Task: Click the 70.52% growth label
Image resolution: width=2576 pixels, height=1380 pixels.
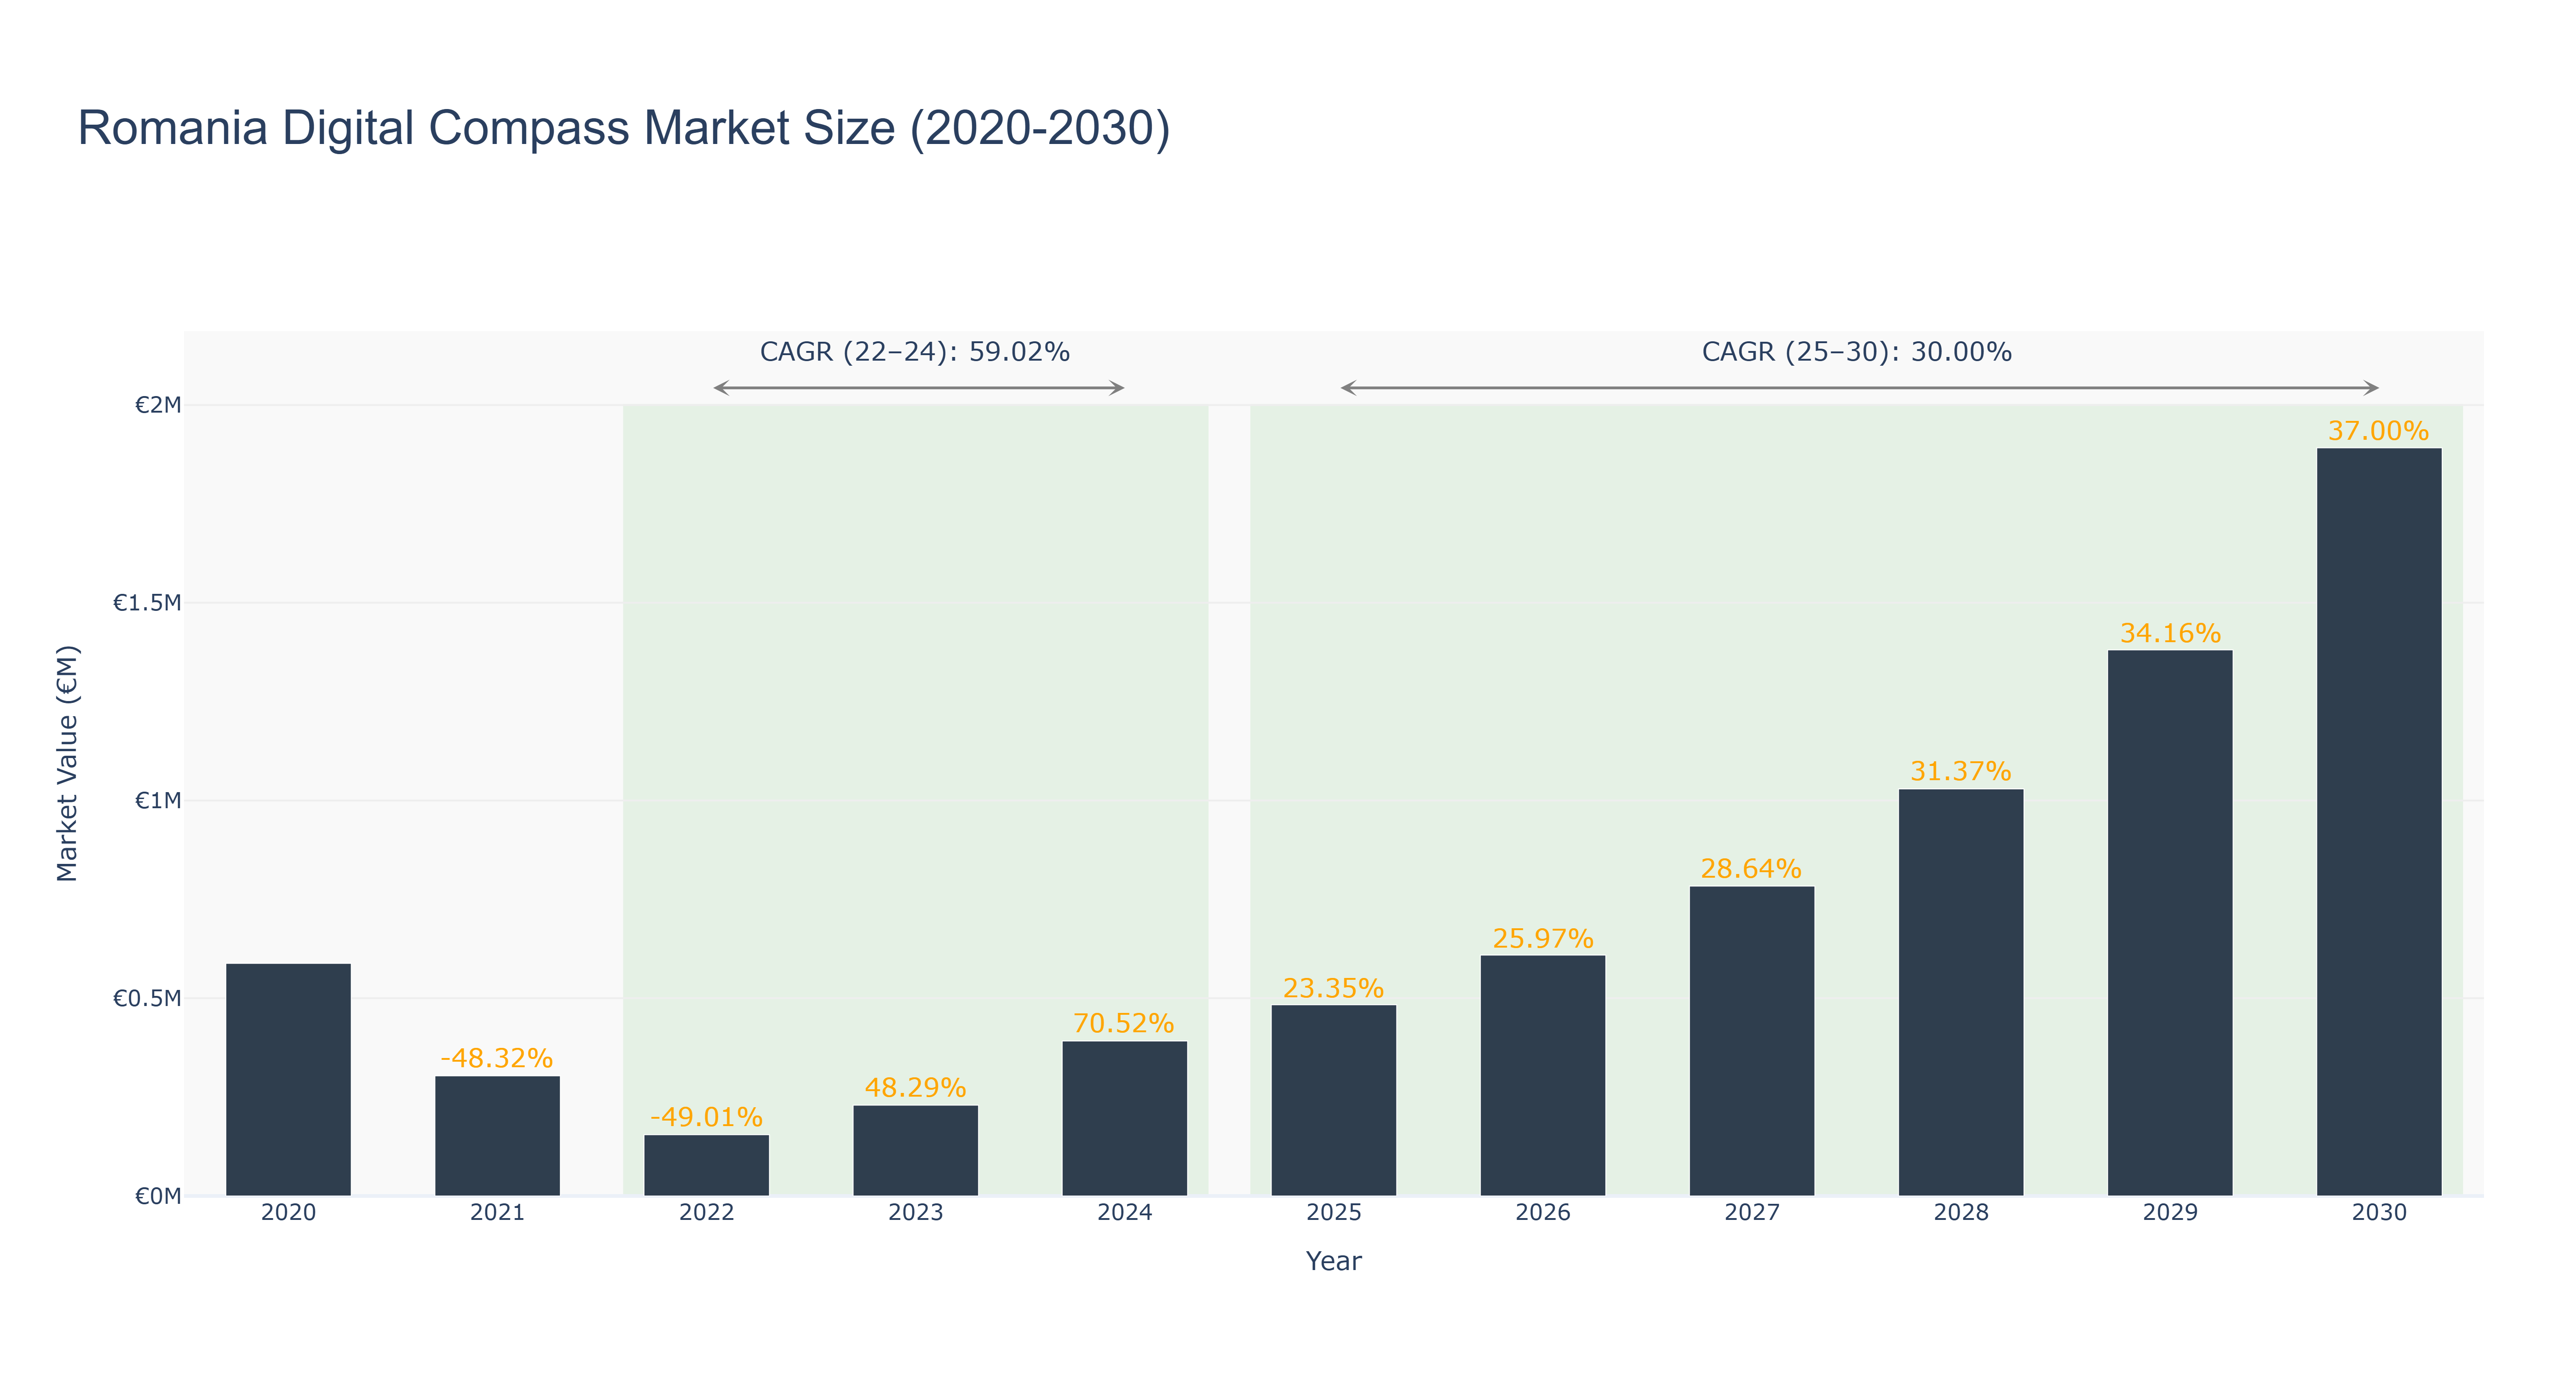Action: click(x=1124, y=1023)
